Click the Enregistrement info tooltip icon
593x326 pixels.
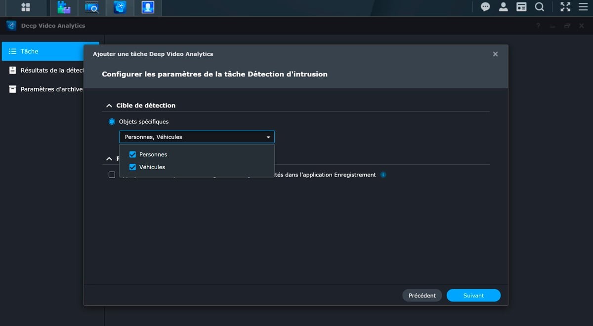[383, 175]
